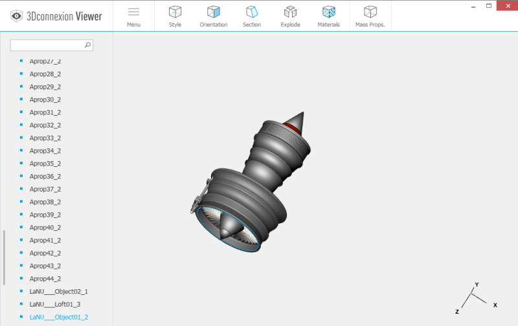Select Aprop28_2 in the part list
Screen dimensions: 518x326
tap(45, 74)
